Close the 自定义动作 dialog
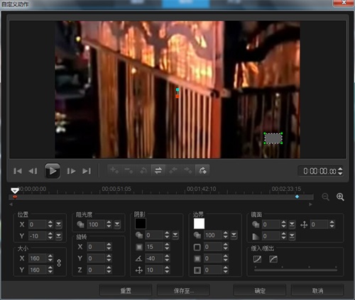 [x=344, y=3]
